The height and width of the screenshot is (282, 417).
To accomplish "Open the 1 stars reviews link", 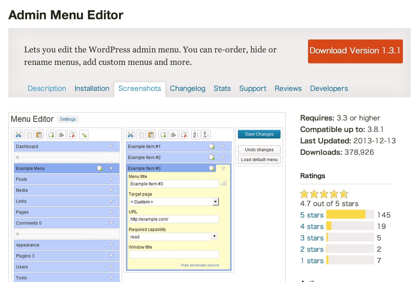I will [312, 261].
